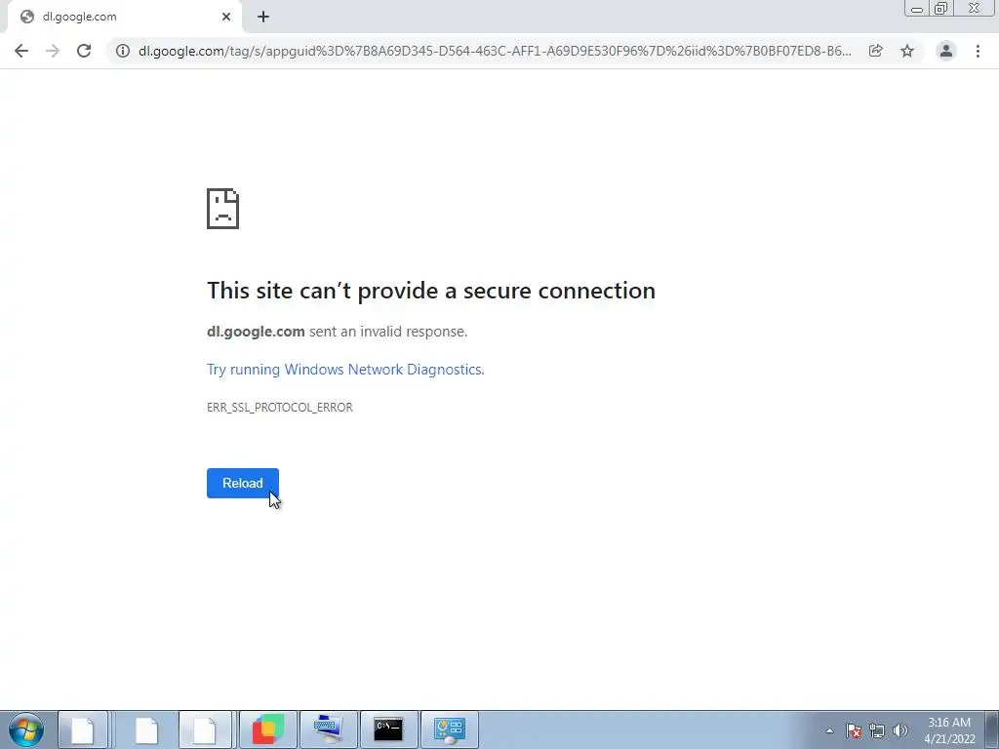Click the sad page error icon
Image resolution: width=999 pixels, height=749 pixels.
(223, 209)
